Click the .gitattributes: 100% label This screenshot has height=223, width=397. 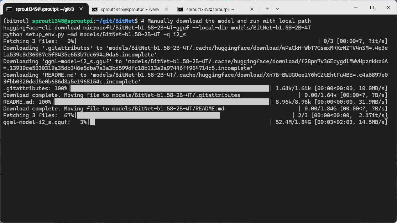click(35, 88)
